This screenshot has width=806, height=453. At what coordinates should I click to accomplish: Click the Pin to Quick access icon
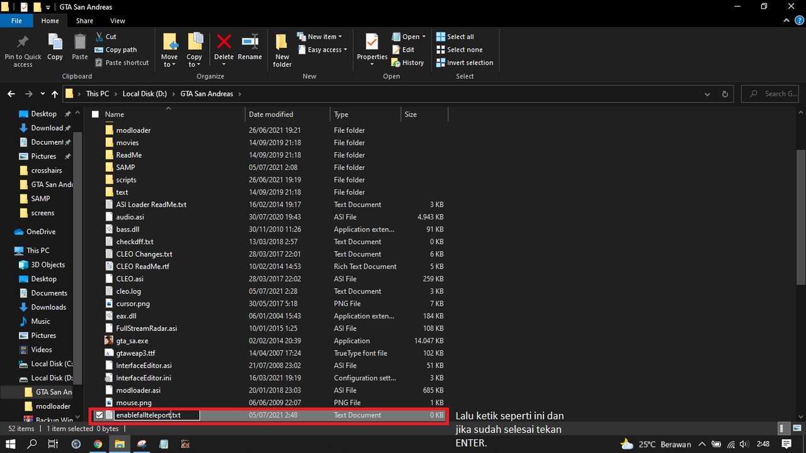[x=23, y=43]
